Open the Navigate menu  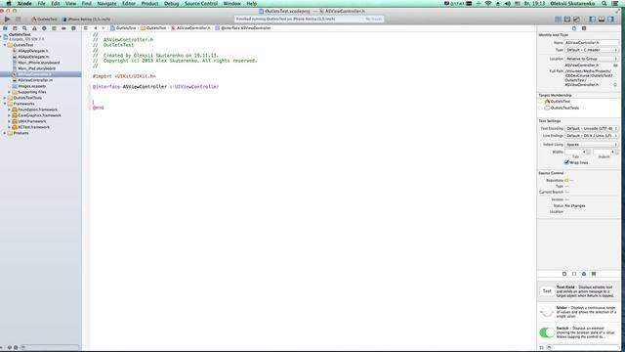coord(106,3)
